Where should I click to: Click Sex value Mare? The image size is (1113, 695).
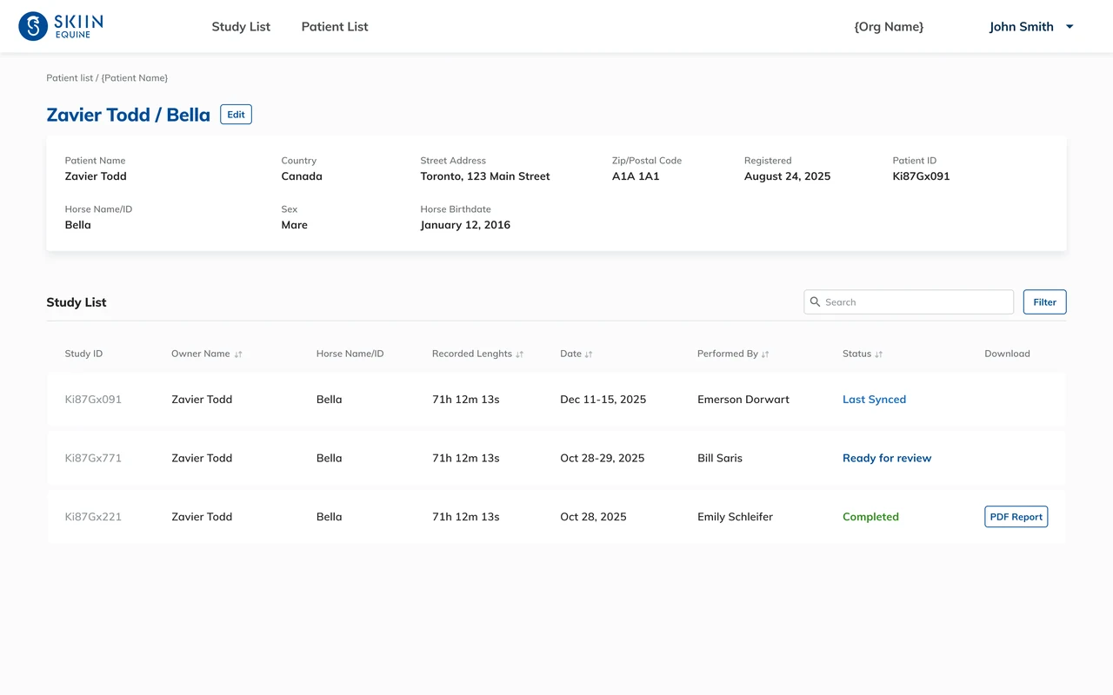click(x=294, y=225)
